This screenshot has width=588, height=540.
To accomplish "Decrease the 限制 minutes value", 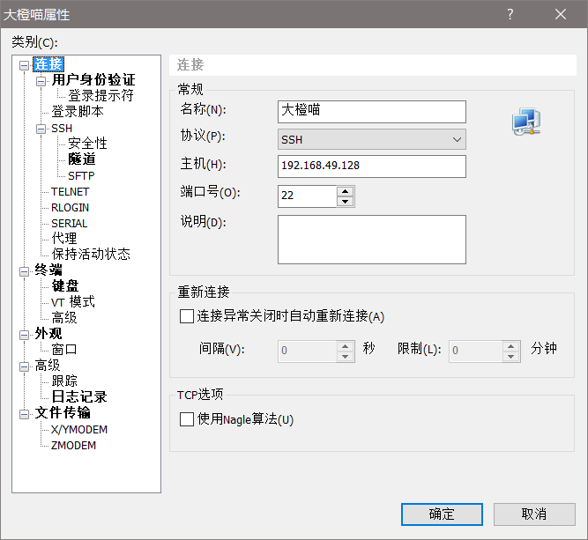I will coord(510,357).
